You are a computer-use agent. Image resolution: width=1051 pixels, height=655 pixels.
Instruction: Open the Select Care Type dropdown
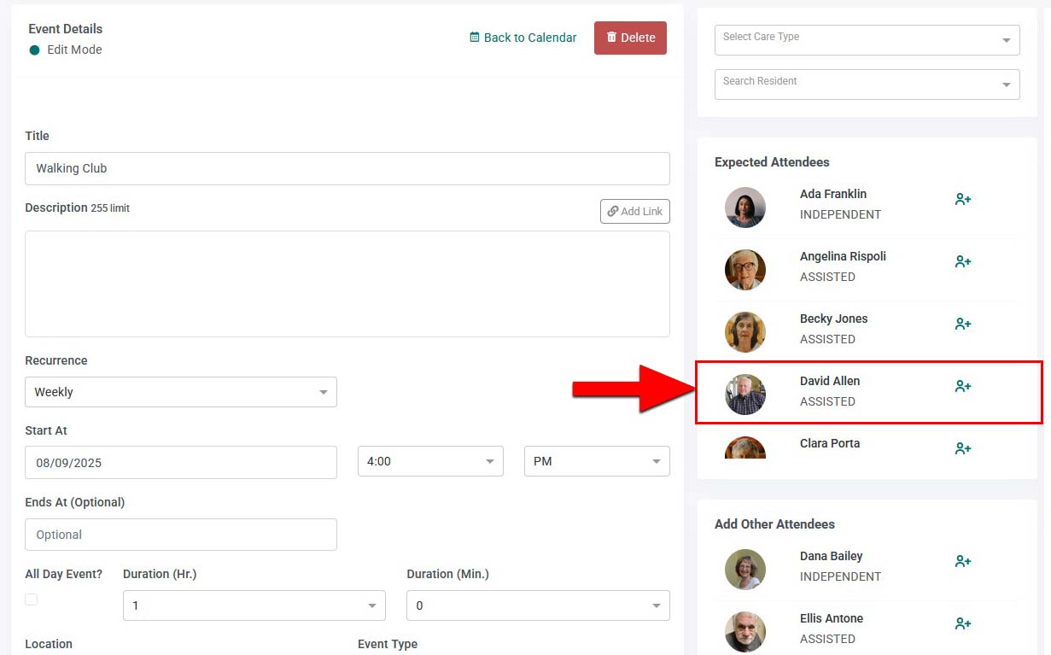pos(867,40)
